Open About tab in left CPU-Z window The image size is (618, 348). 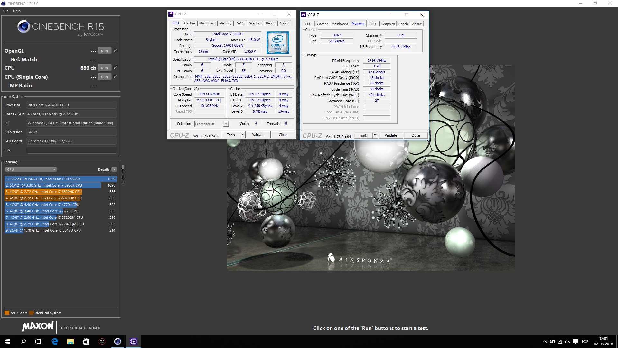(284, 23)
